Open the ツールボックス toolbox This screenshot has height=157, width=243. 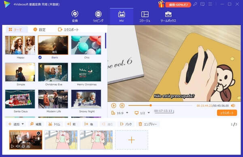pos(168,17)
